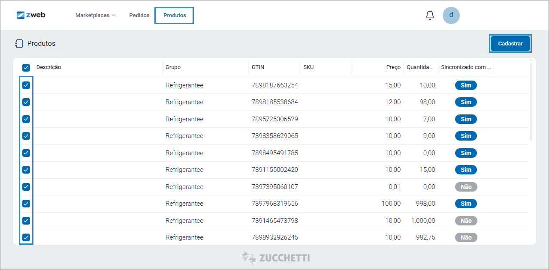This screenshot has width=549, height=270.
Task: Sort by the Grupo column header
Action: click(x=173, y=67)
